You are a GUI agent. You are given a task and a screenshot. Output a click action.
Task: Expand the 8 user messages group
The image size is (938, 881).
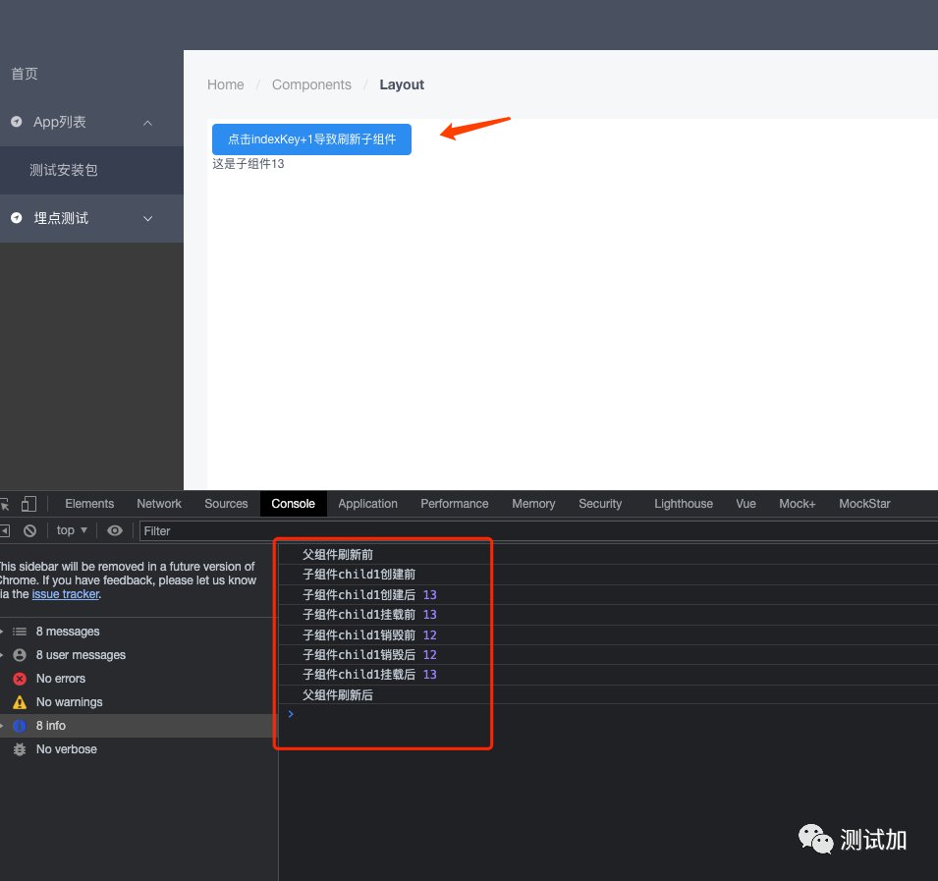pos(81,655)
